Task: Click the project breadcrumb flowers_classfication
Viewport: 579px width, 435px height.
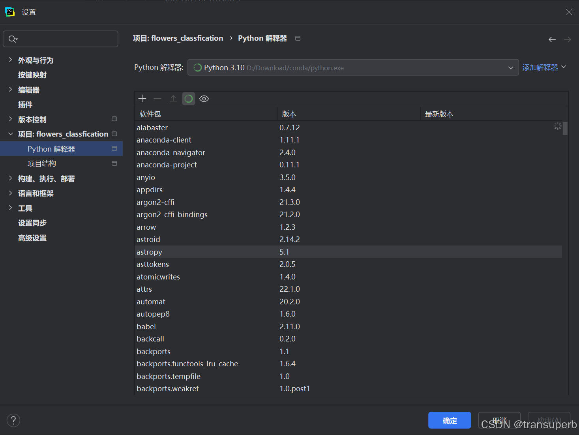Action: coord(178,38)
